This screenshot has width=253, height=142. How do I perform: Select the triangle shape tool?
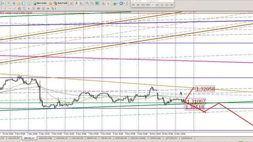[48, 8]
